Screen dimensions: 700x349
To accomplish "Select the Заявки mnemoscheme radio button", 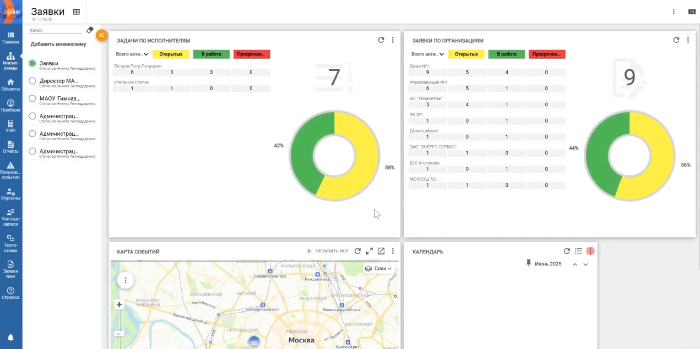I will click(32, 64).
